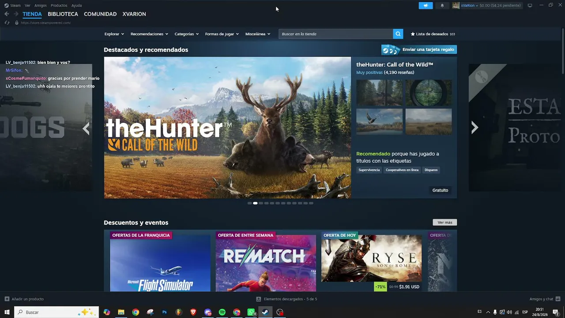The width and height of the screenshot is (565, 318).
Task: Launch Spotify from the taskbar
Action: point(222,312)
